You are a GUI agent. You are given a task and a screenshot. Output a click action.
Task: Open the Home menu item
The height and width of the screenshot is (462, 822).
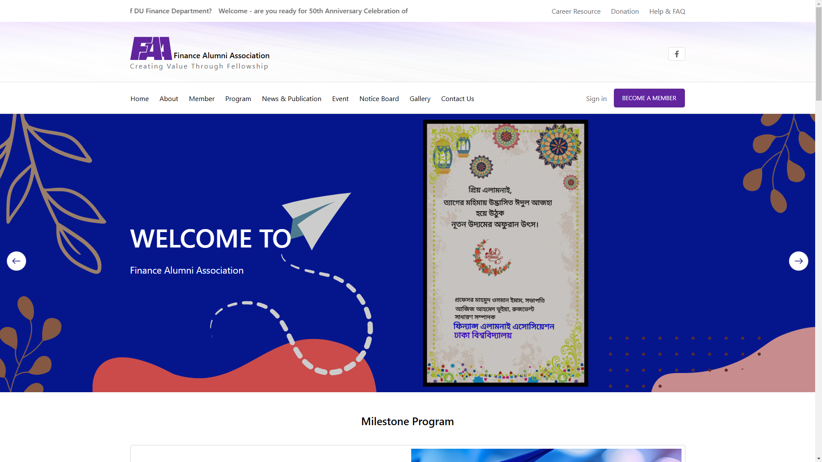click(140, 98)
